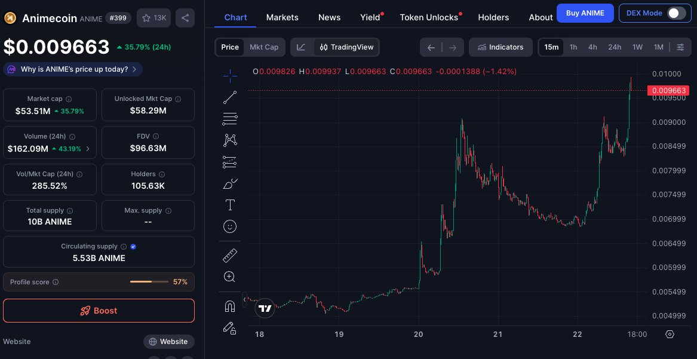Show FDV info icon
The height and width of the screenshot is (359, 697).
click(x=156, y=136)
